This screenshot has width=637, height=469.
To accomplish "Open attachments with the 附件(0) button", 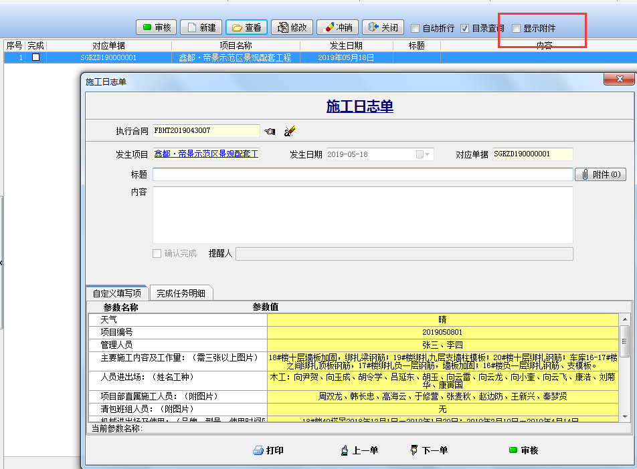I will pyautogui.click(x=600, y=174).
